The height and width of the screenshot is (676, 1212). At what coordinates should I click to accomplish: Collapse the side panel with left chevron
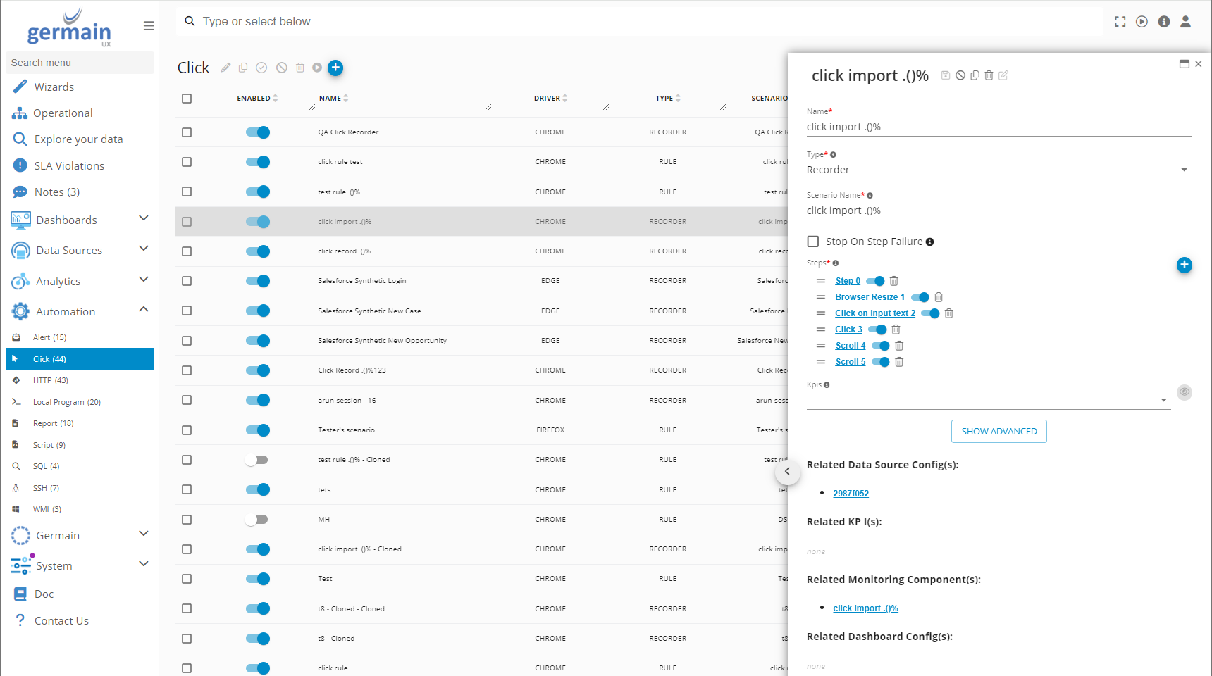tap(787, 472)
